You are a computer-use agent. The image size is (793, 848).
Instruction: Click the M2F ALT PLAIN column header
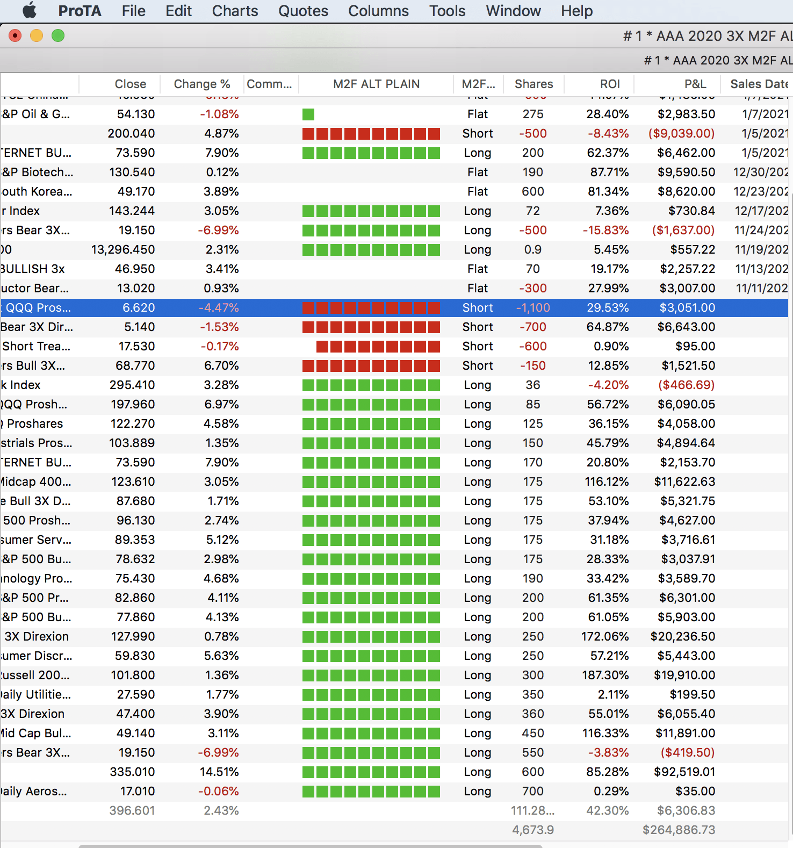tap(376, 84)
